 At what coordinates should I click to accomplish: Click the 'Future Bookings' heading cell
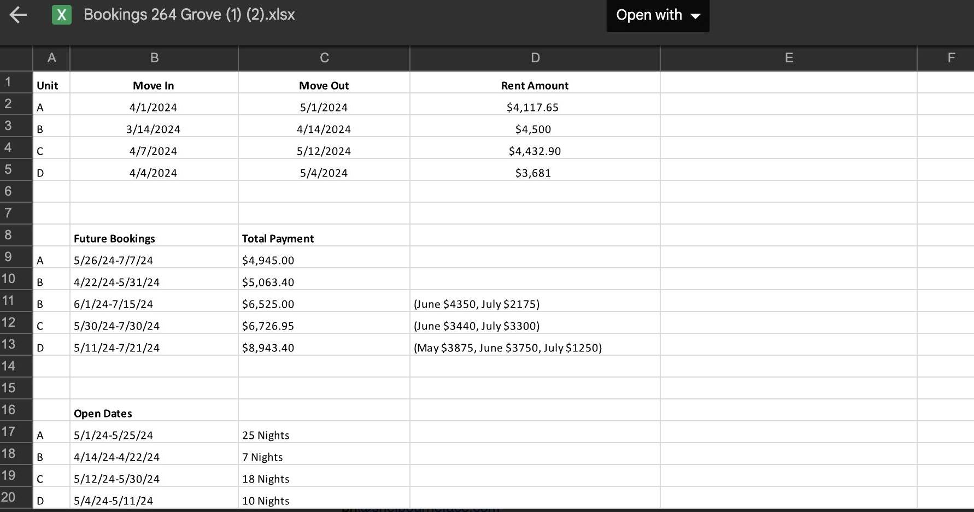[x=154, y=236]
